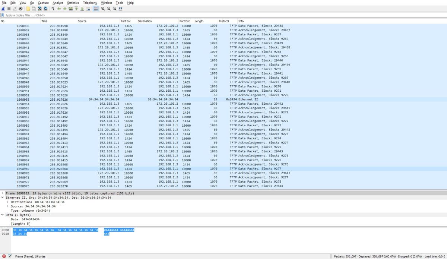Open a capture file
Image resolution: width=447 pixels, height=259 pixels.
[x=28, y=9]
